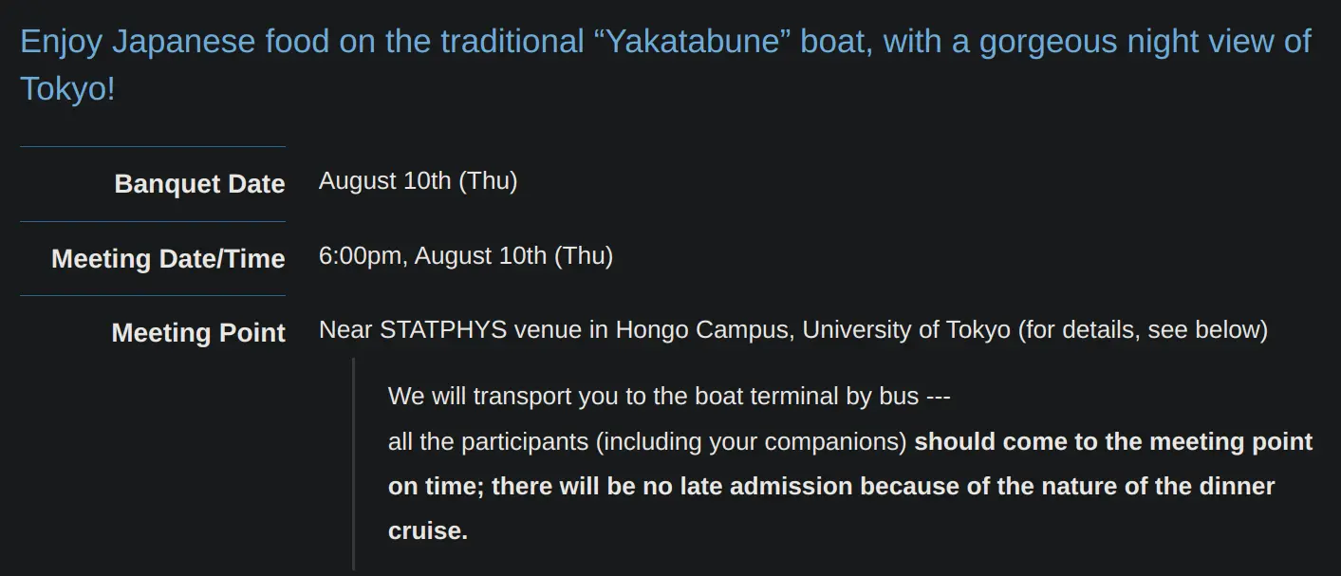The width and height of the screenshot is (1341, 576).
Task: Select the "Meeting Point" row label
Action: [x=198, y=333]
